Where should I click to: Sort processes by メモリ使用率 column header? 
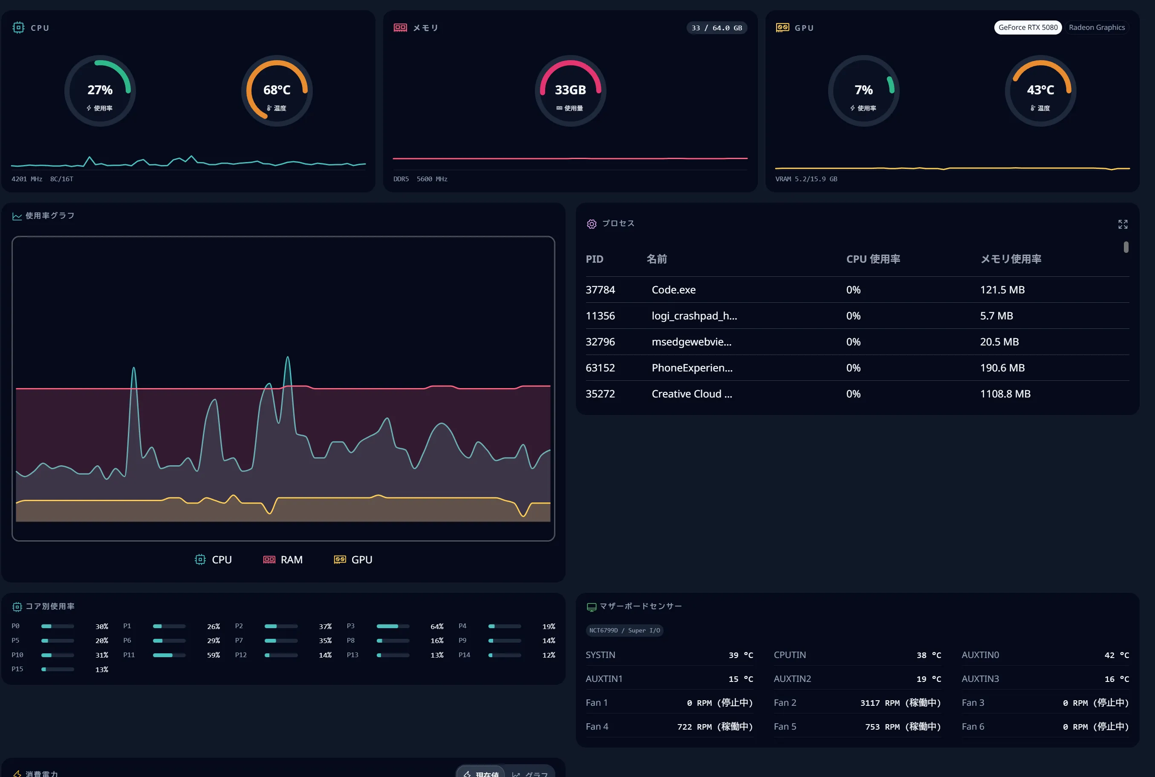click(x=1011, y=259)
